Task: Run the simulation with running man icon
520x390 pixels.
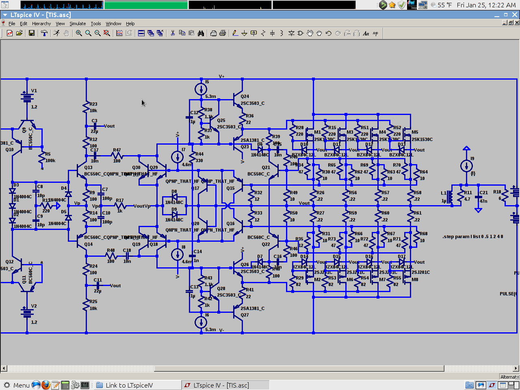Action: click(x=56, y=33)
